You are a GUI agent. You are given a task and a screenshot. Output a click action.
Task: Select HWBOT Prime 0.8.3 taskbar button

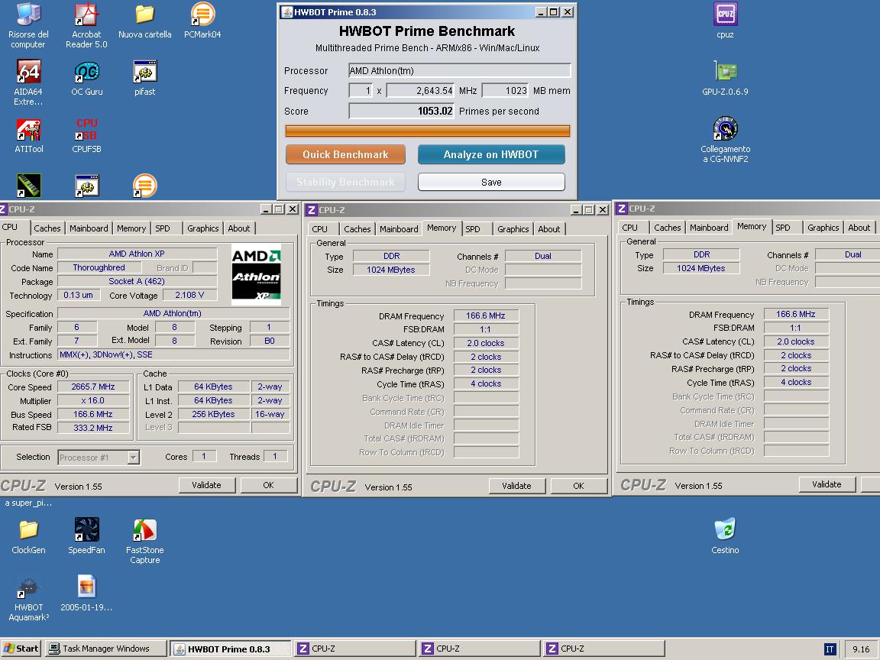[230, 649]
